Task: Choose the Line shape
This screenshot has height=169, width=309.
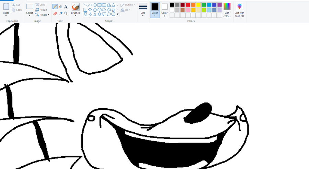Action: coord(85,5)
